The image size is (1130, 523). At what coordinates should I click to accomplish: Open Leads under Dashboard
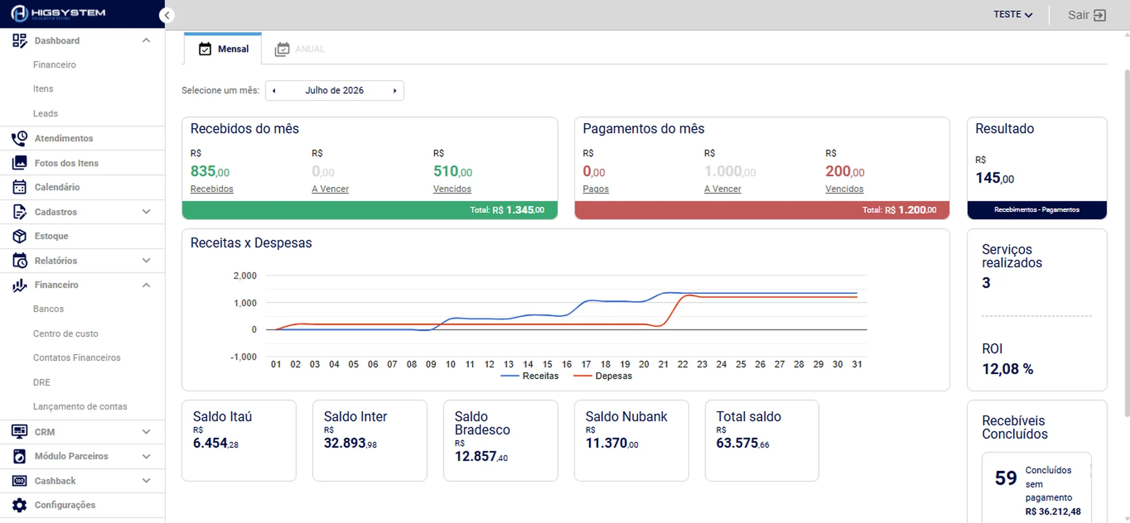click(x=46, y=114)
